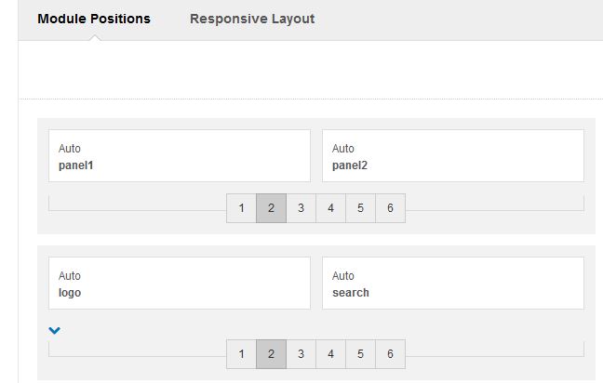Set logo row to 4 columns
This screenshot has width=603, height=383.
[330, 354]
